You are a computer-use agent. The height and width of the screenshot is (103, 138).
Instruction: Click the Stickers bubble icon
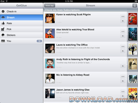(3, 35)
